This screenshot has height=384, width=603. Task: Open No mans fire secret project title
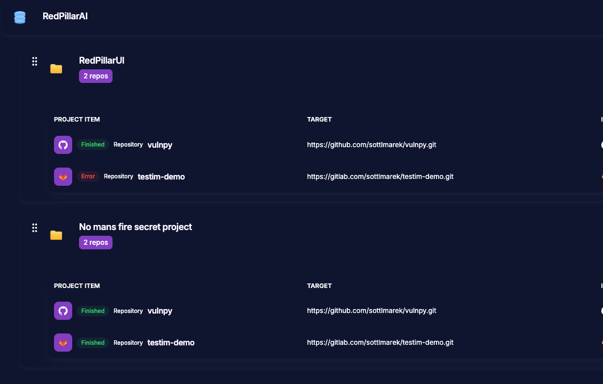point(135,227)
